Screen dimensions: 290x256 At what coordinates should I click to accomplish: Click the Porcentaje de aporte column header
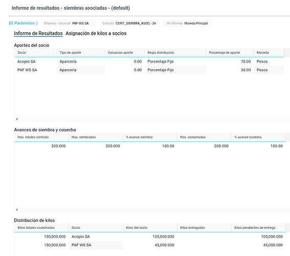point(230,53)
